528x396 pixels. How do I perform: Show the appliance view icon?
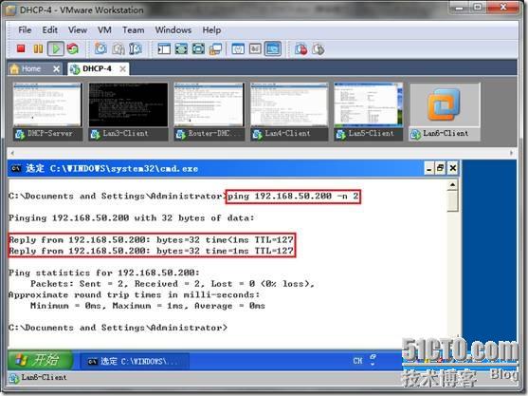click(x=255, y=49)
